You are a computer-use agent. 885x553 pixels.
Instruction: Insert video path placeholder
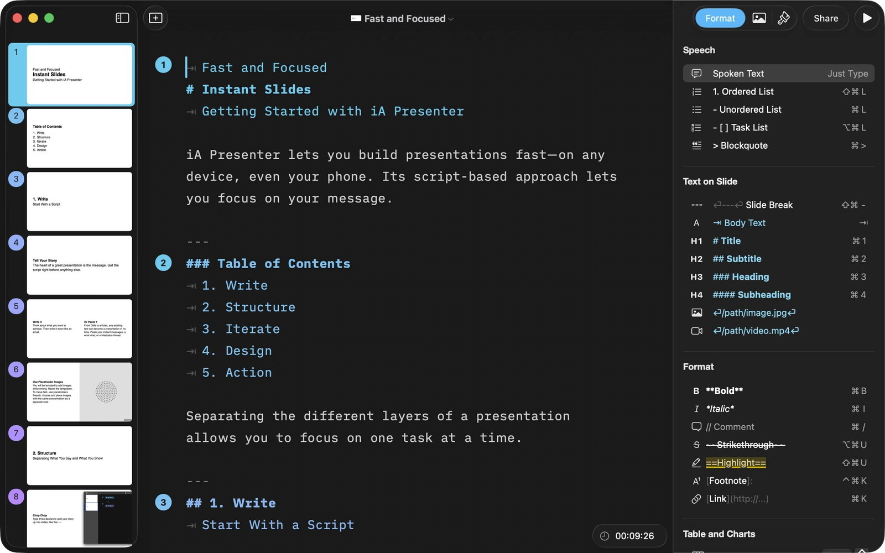pos(779,331)
